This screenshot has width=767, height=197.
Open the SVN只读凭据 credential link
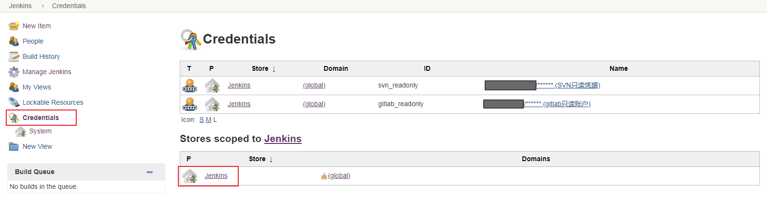577,85
